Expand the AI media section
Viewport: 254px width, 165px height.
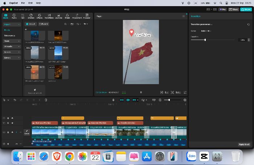tap(12, 46)
